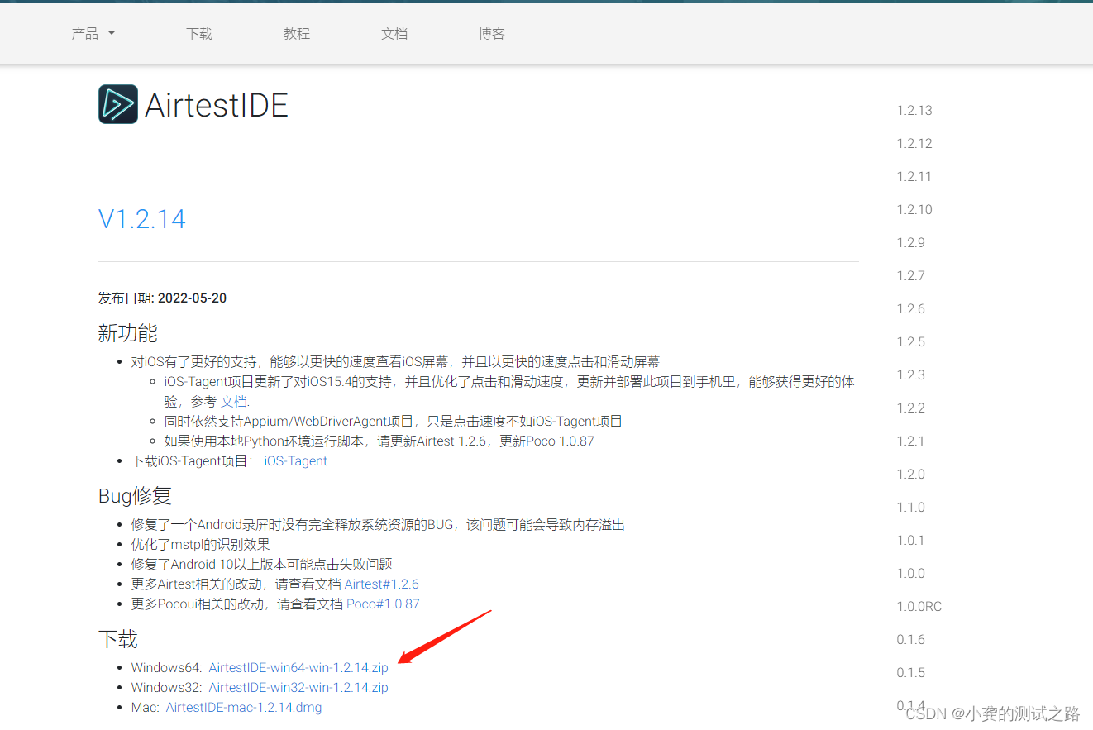The image size is (1093, 730).
Task: Click the 发布日期: 2022-05-20 text
Action: click(162, 298)
